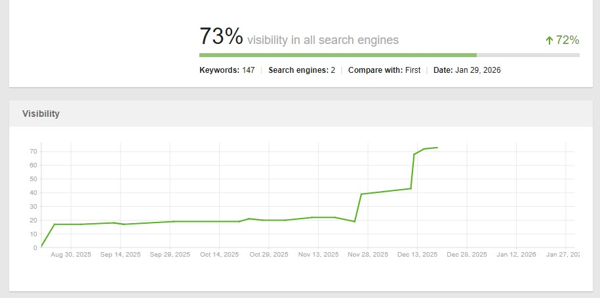Click the Nov 13, 2025 axis label
Image resolution: width=600 pixels, height=298 pixels.
click(x=319, y=254)
